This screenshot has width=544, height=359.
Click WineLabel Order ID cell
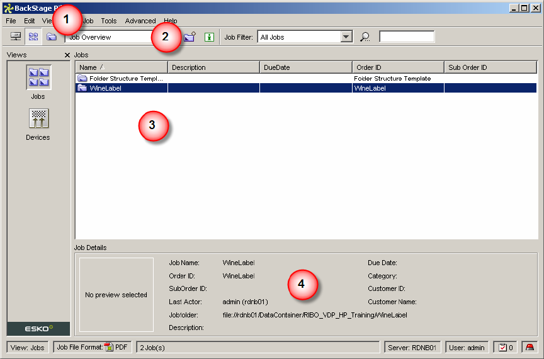tap(398, 88)
